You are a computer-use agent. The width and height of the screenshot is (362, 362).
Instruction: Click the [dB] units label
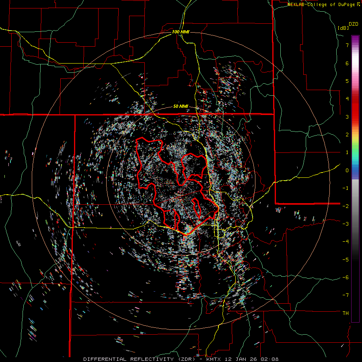pyautogui.click(x=343, y=28)
